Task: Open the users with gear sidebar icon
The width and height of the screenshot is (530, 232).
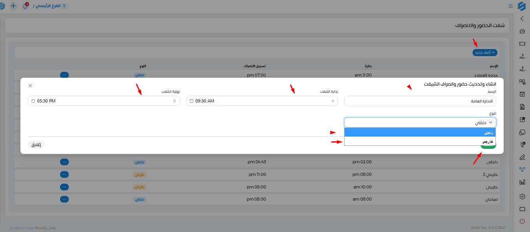Action: [x=522, y=82]
